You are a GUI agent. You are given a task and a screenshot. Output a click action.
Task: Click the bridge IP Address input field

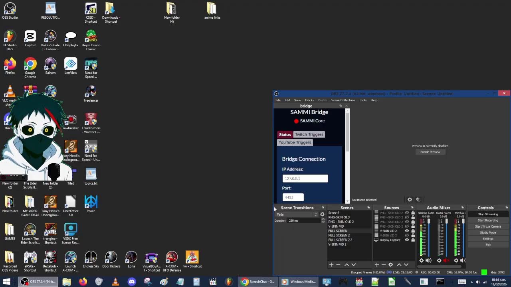point(305,179)
